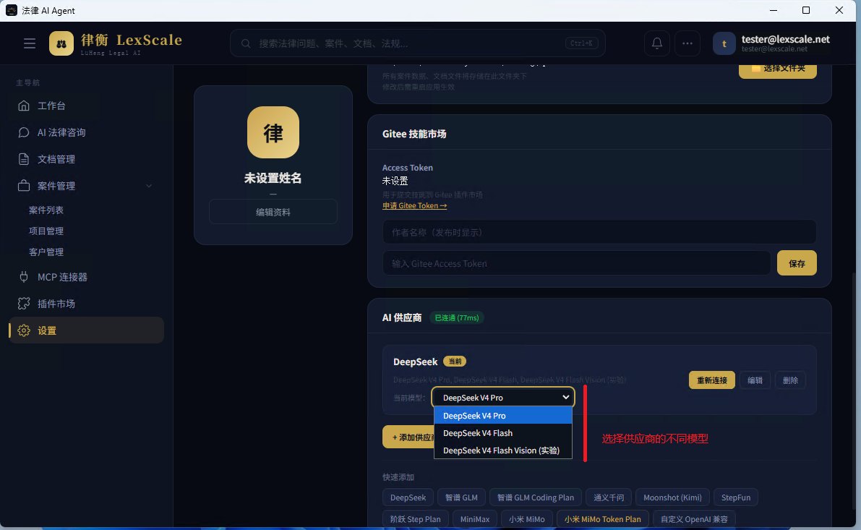This screenshot has height=530, width=861.
Task: Quick add 智谱 GLM provider
Action: point(461,497)
